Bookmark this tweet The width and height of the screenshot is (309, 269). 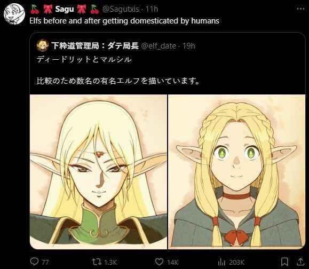click(x=284, y=262)
